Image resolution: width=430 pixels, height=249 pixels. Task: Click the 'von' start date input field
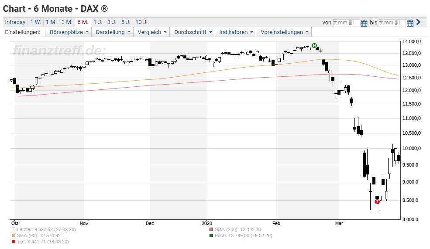click(346, 23)
